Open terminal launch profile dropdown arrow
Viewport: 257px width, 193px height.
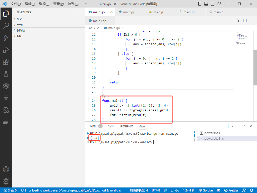pyautogui.click(x=232, y=126)
